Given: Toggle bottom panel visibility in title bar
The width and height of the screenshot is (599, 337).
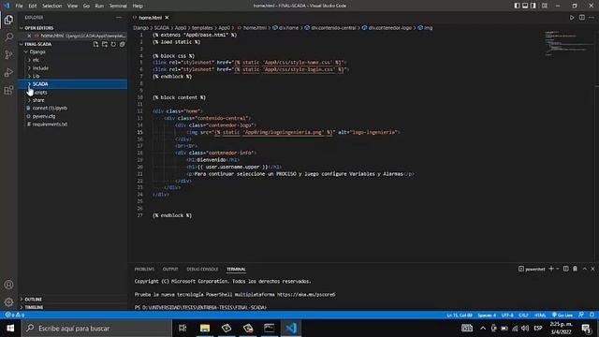Looking at the screenshot, I should pos(525,6).
